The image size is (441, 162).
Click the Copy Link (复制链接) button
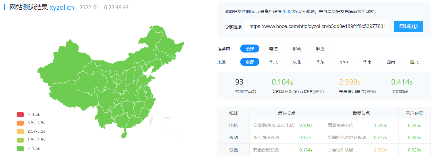(408, 26)
